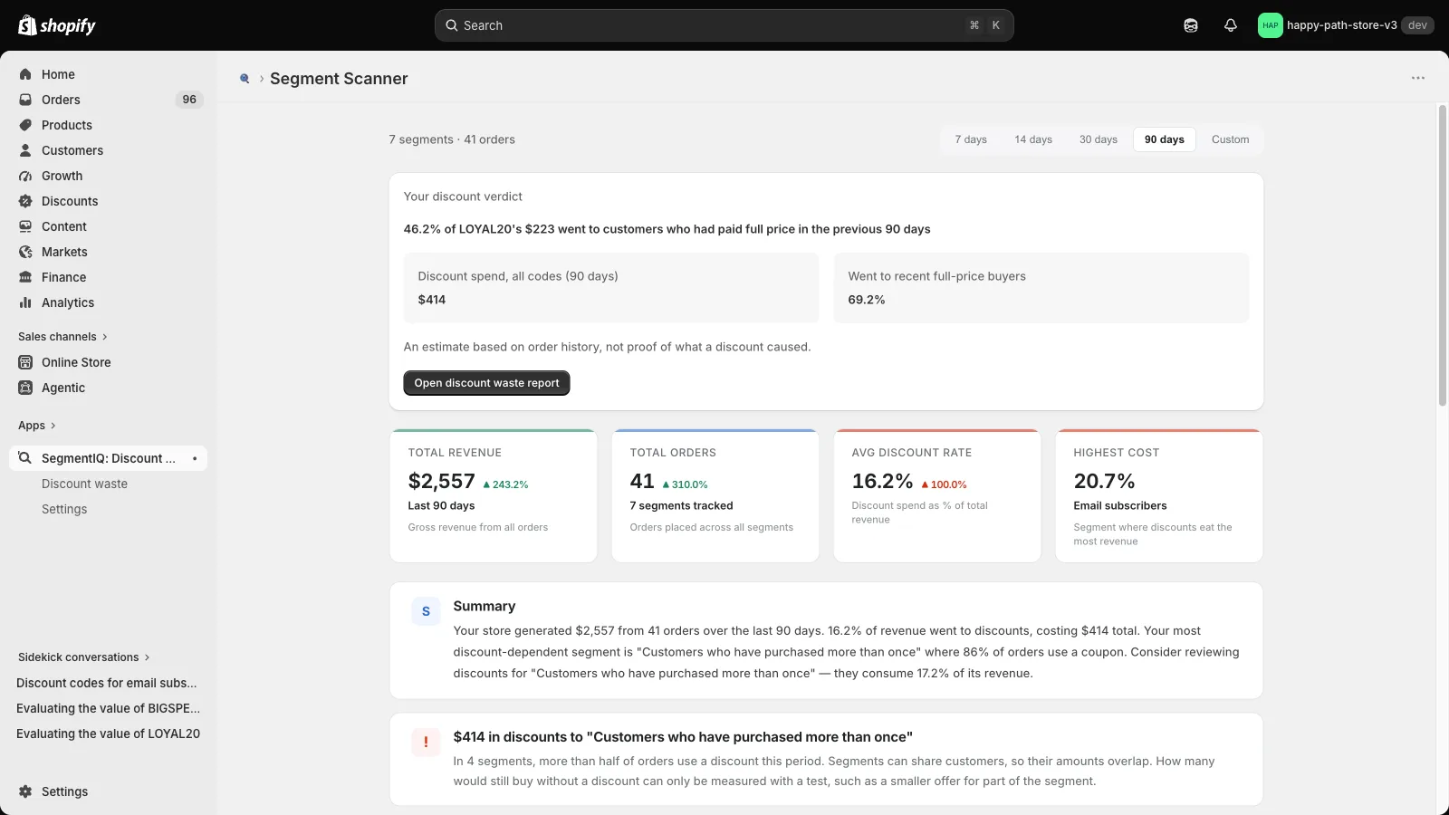This screenshot has width=1449, height=815.
Task: Click the Summary S badge icon
Action: [x=426, y=611]
